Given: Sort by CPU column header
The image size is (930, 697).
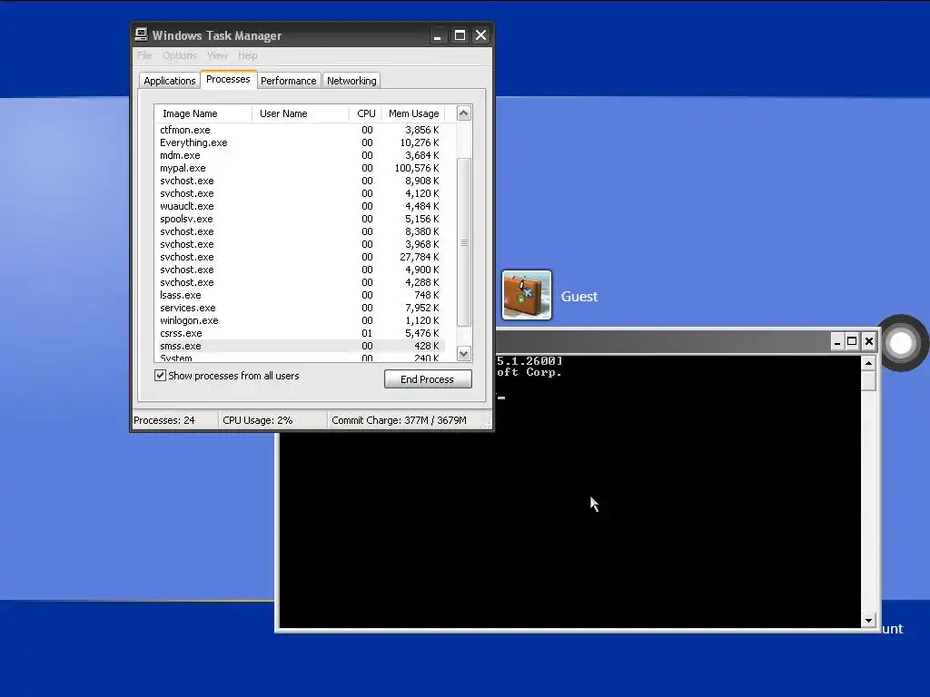Looking at the screenshot, I should click(x=365, y=113).
